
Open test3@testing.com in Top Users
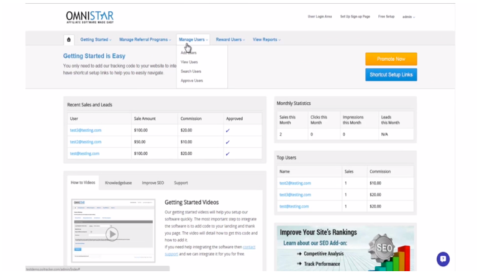tap(295, 195)
